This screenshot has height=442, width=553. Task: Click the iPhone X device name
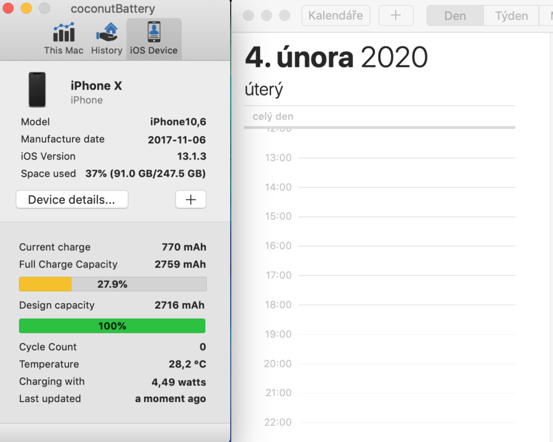point(96,86)
